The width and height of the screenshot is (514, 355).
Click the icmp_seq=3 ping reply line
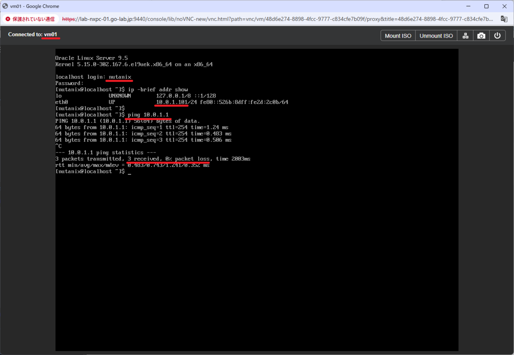point(143,140)
